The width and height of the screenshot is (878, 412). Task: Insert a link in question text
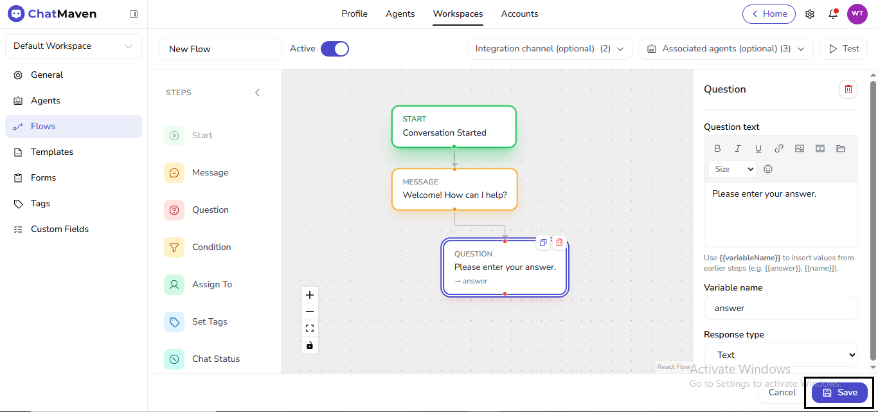point(778,148)
